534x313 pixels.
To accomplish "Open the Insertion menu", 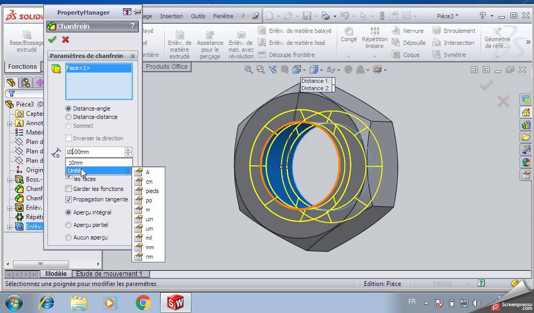I will point(171,16).
